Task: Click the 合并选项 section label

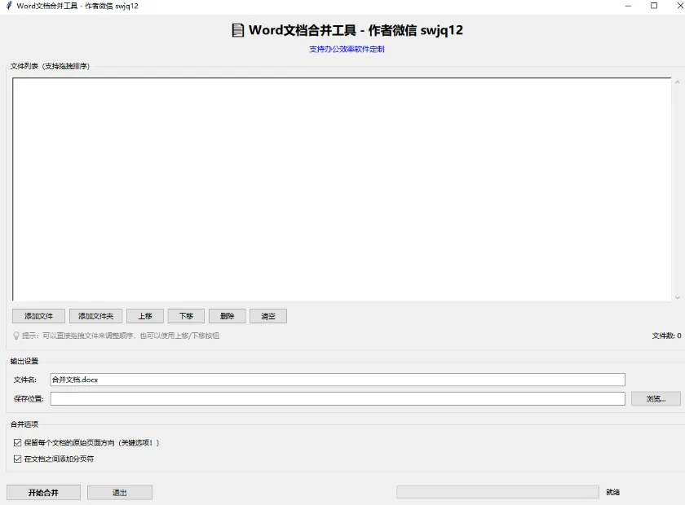Action: (x=24, y=424)
